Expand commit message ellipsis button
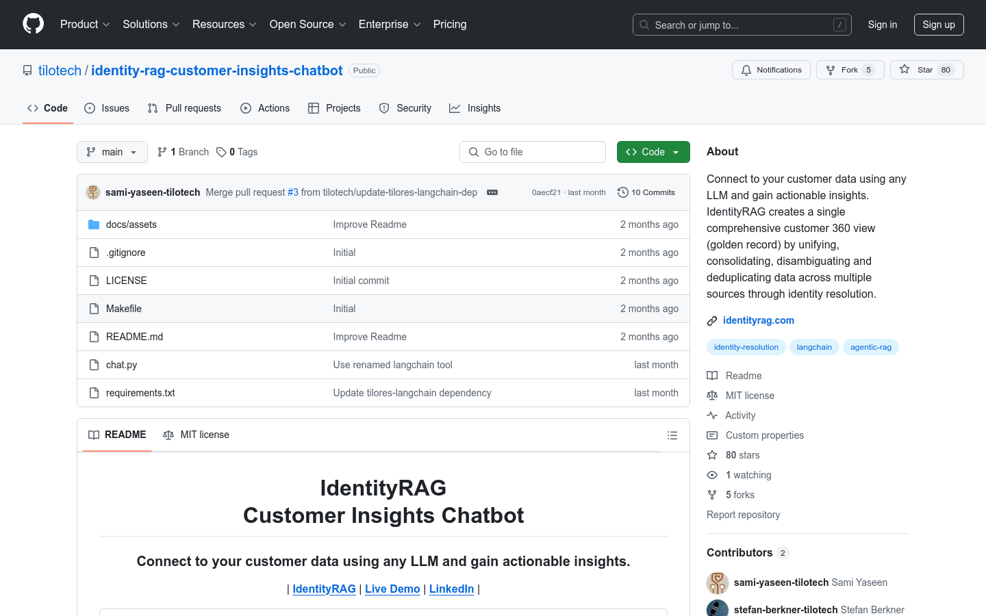This screenshot has height=616, width=986. (492, 192)
